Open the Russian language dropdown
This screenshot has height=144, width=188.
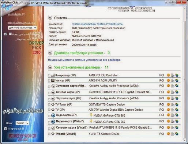pyautogui.click(x=22, y=123)
